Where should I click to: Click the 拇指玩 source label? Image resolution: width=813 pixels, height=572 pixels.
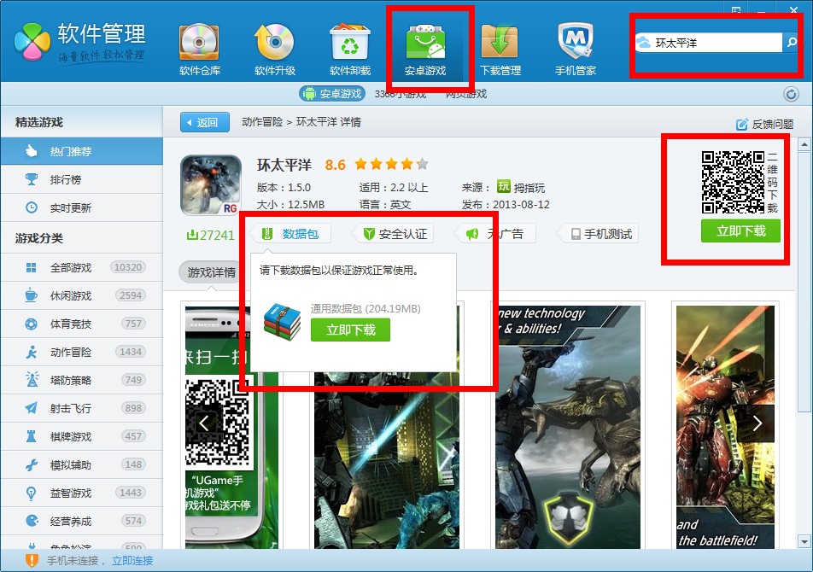[x=521, y=187]
